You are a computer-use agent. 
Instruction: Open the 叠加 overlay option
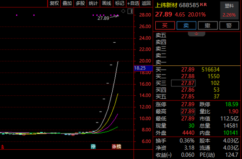(x=67, y=3)
